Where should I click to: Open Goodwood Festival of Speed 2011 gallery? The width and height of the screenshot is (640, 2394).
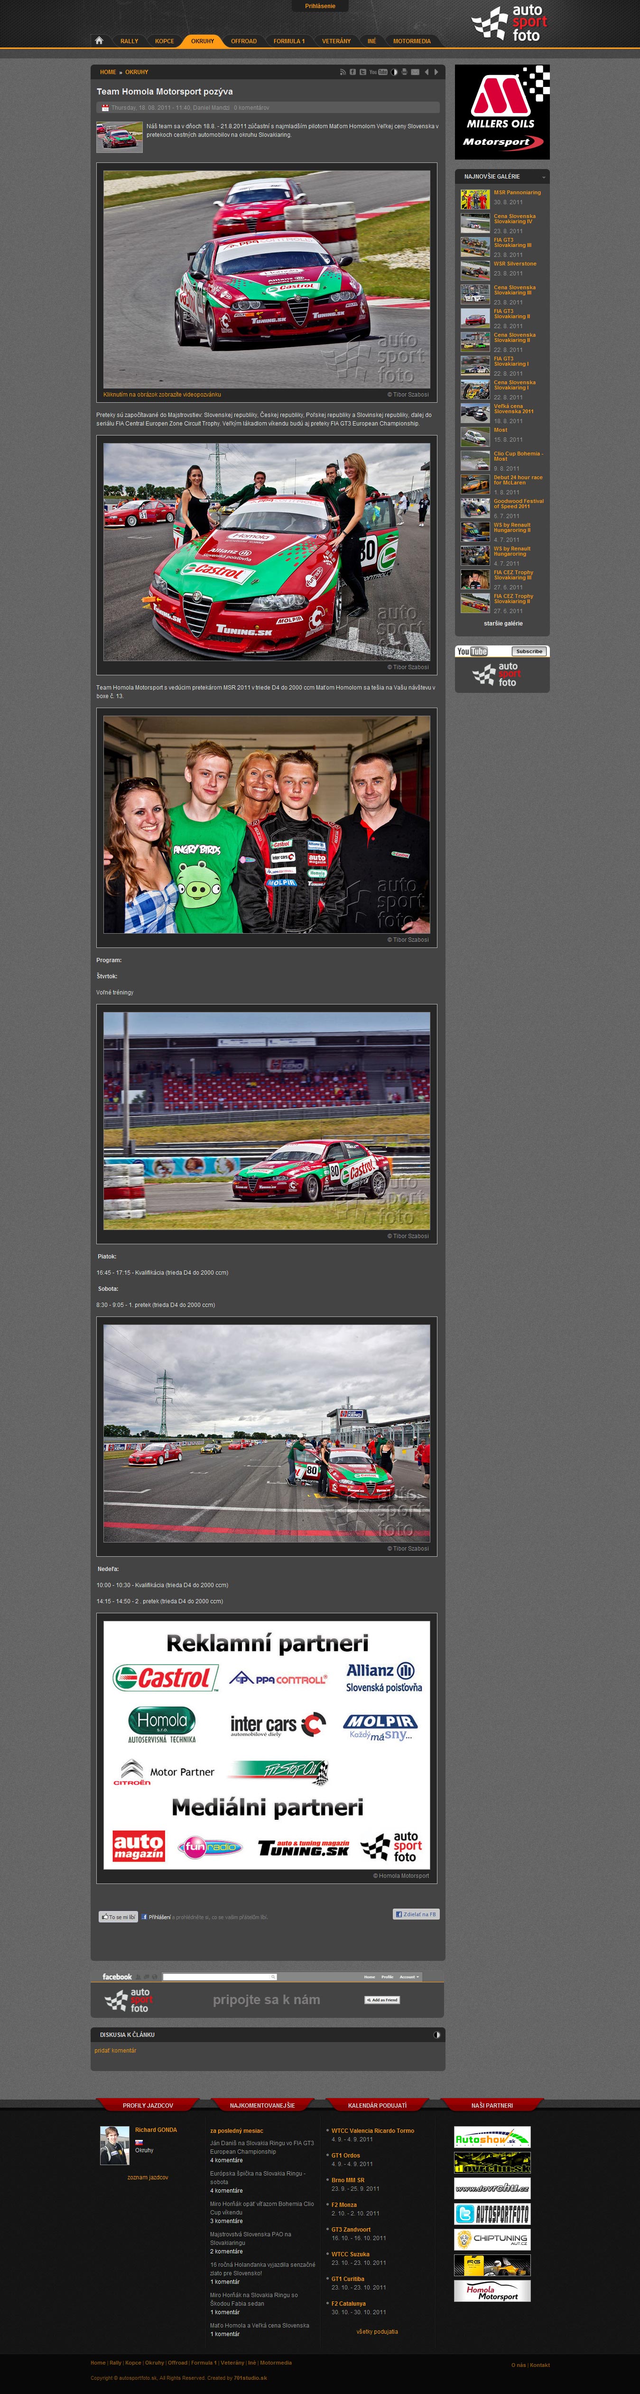(x=519, y=504)
